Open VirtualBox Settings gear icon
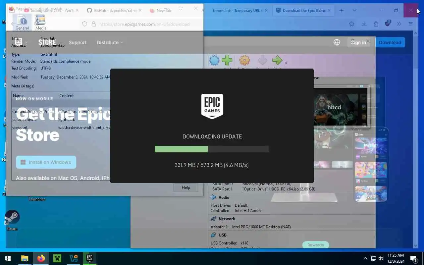Viewport: 424px width, 265px height. (244, 61)
